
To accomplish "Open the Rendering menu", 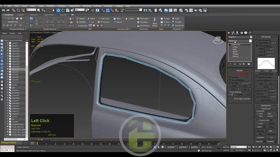I will point(87,6).
